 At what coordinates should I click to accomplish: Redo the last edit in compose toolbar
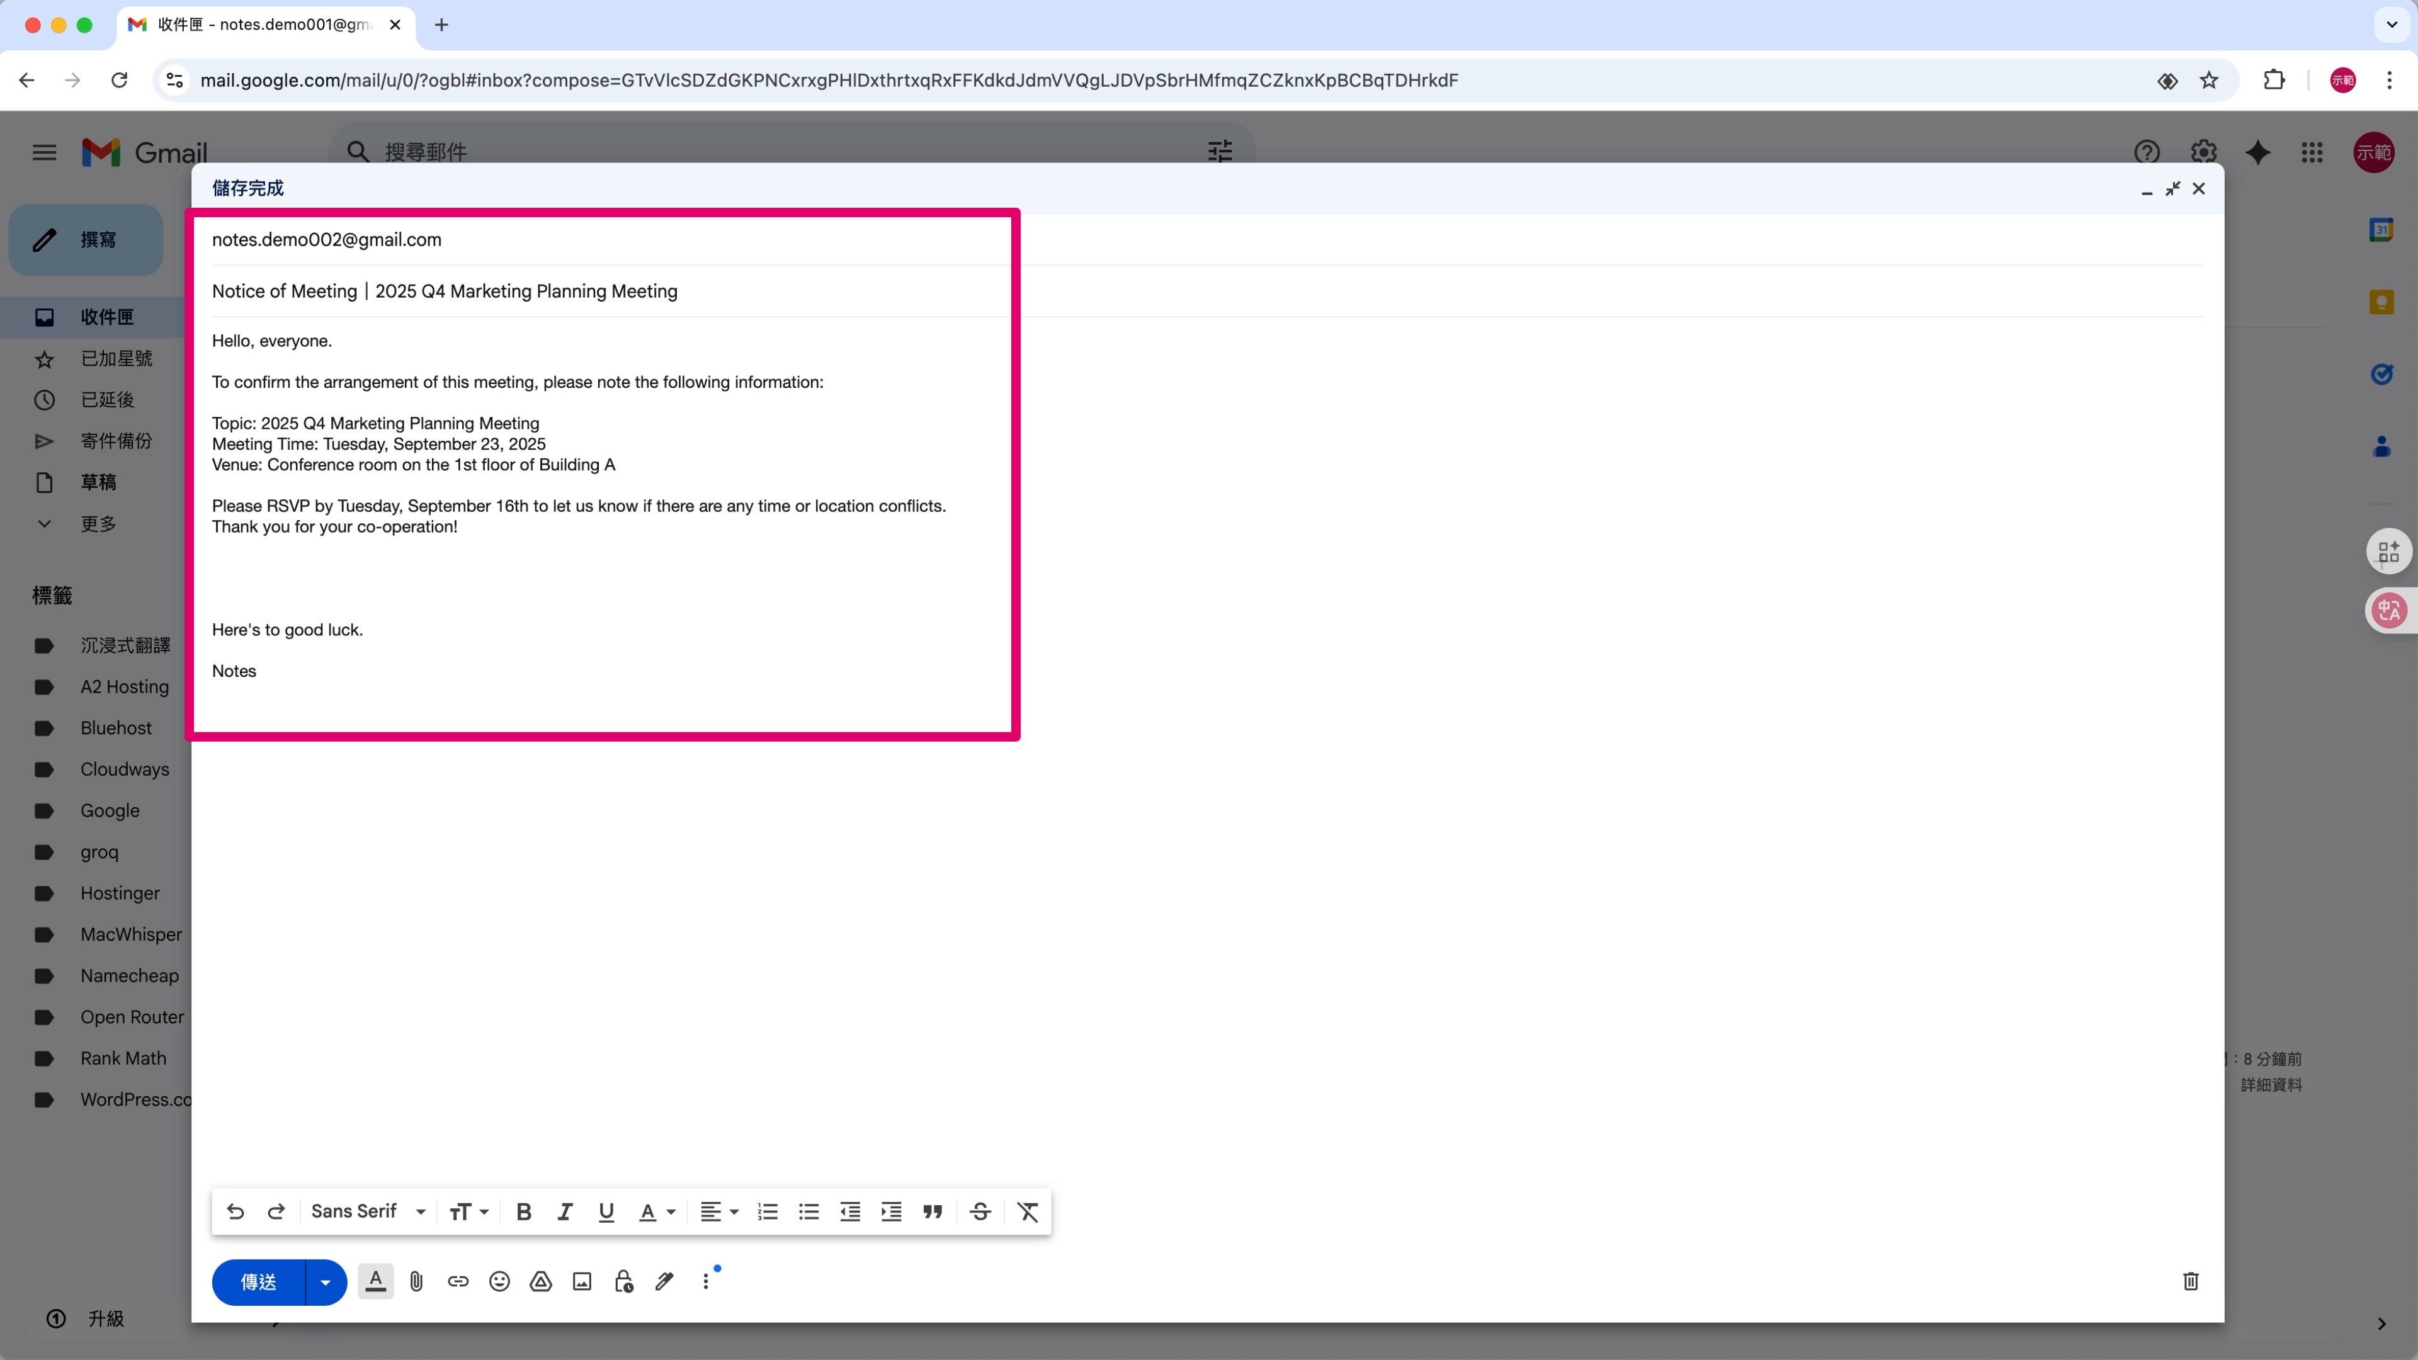pyautogui.click(x=276, y=1211)
